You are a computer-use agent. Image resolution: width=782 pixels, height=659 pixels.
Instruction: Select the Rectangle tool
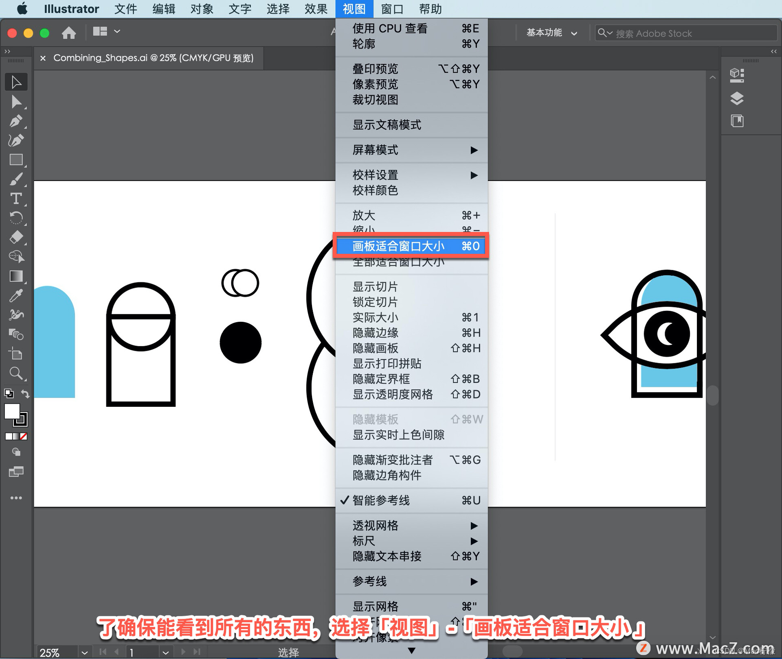click(x=16, y=160)
